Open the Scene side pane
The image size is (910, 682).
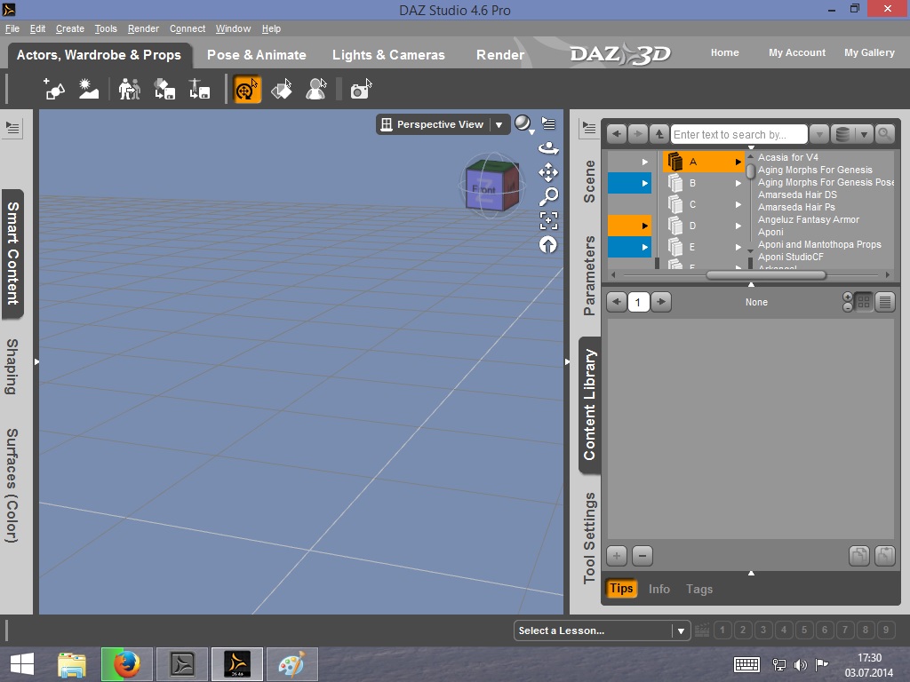coord(590,181)
